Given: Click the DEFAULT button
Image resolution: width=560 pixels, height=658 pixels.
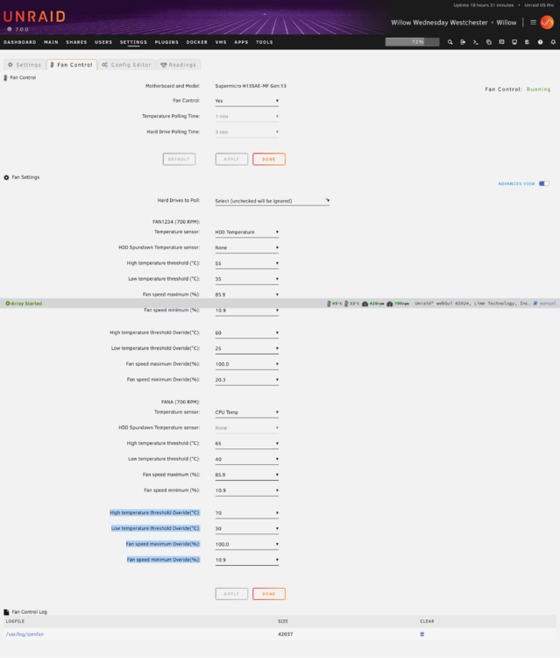Looking at the screenshot, I should click(x=179, y=159).
